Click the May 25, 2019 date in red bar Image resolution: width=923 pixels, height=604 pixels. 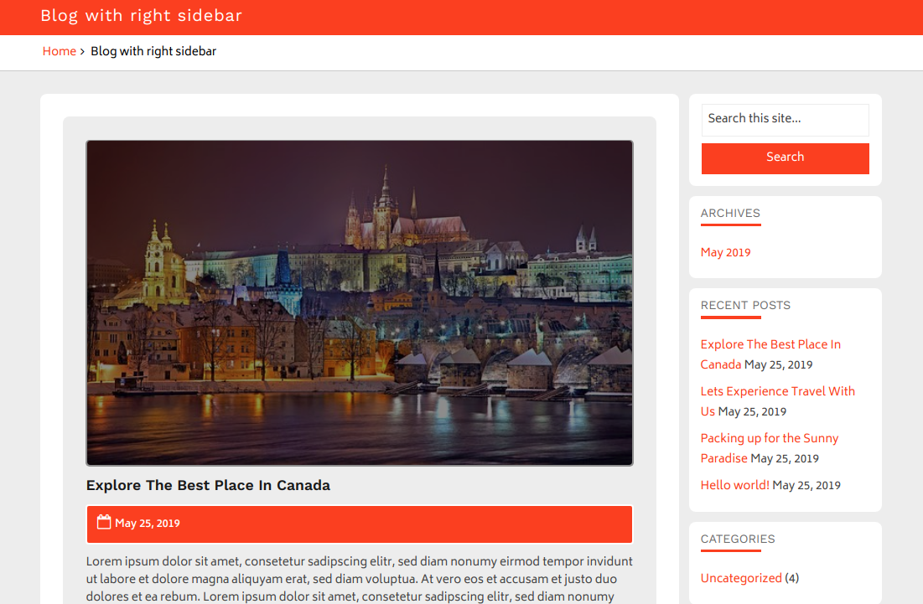148,524
